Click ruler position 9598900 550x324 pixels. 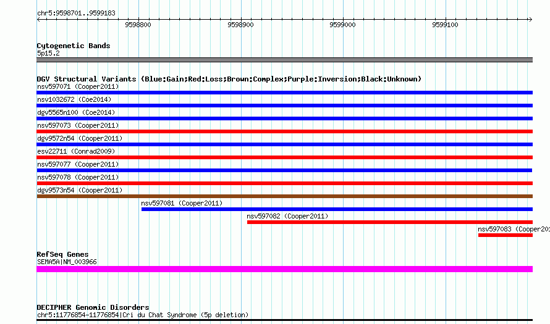[240, 25]
